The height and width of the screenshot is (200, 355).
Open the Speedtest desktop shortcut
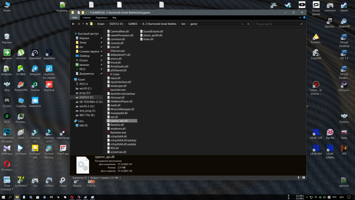point(35,54)
